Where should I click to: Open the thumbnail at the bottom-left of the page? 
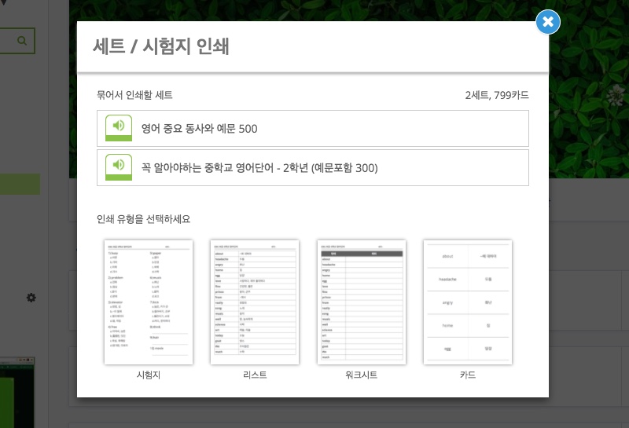pyautogui.click(x=16, y=393)
